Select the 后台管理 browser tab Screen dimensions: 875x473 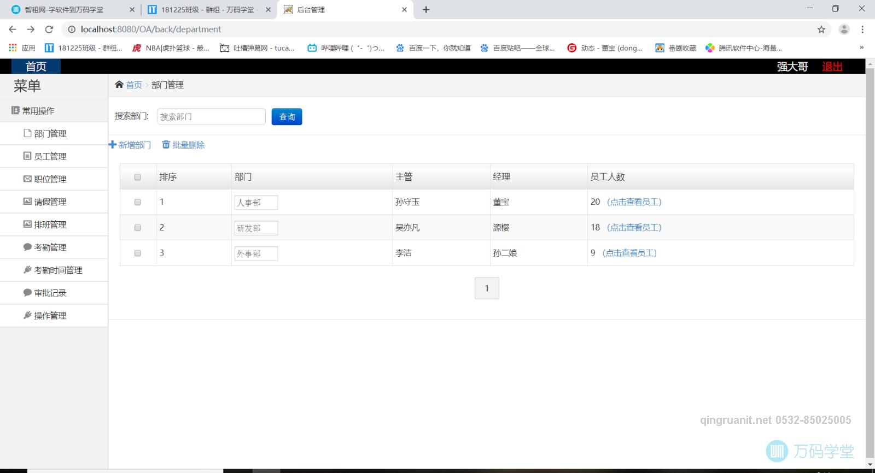tap(345, 10)
